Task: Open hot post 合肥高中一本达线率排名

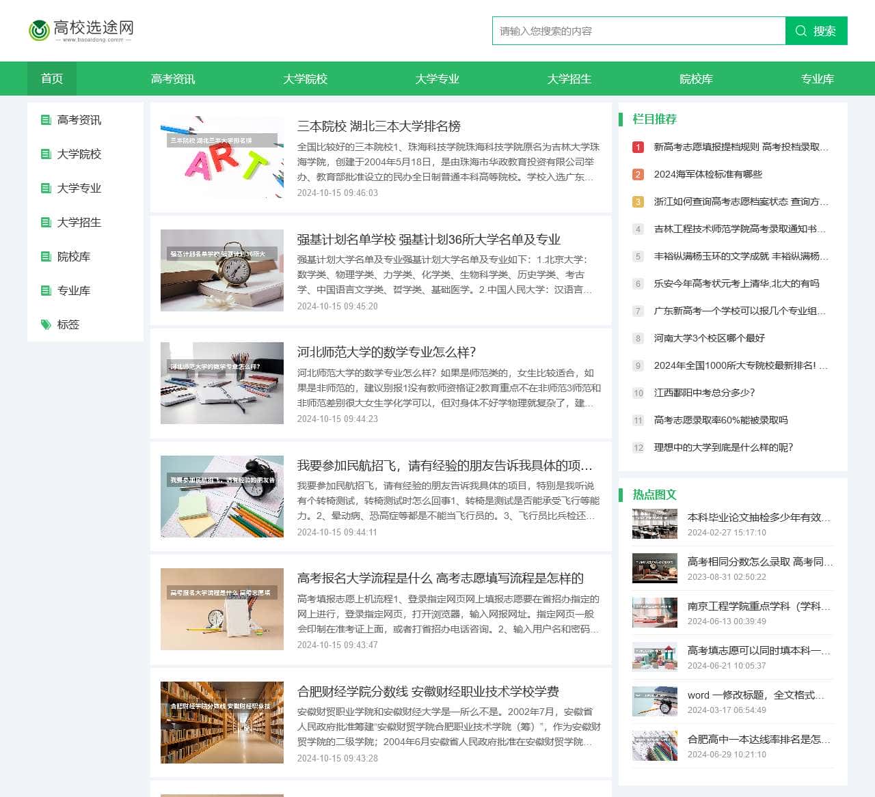Action: click(759, 740)
